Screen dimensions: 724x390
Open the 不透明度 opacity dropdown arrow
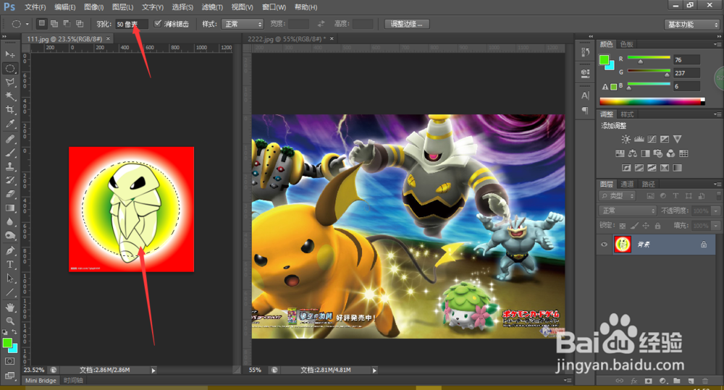(x=716, y=211)
